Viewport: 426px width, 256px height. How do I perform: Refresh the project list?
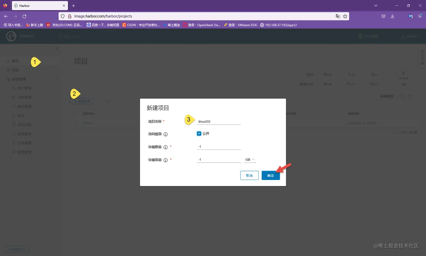click(x=410, y=97)
